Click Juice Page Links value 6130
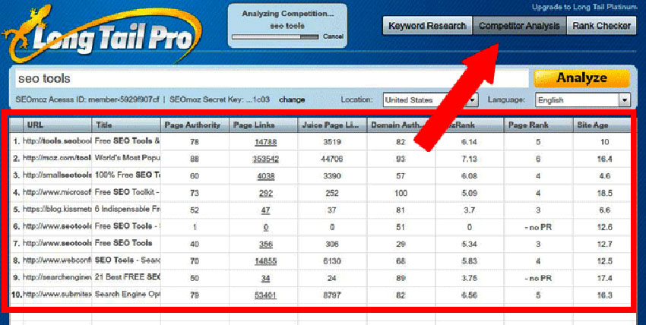Viewport: 646px width, 325px height. (x=331, y=261)
